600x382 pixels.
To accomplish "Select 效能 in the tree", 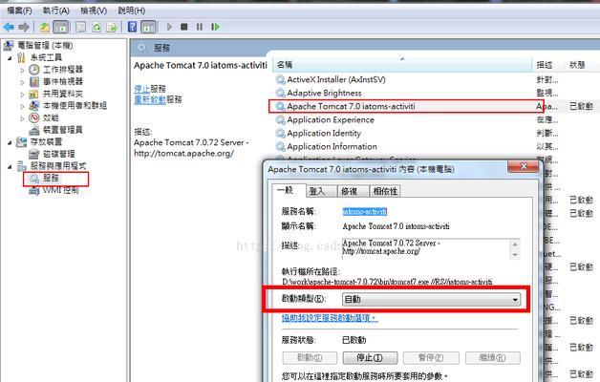I will pyautogui.click(x=51, y=117).
